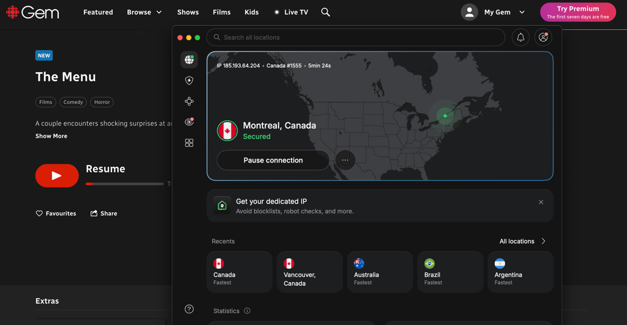Open Dark Web Monitor radar icon

(189, 122)
